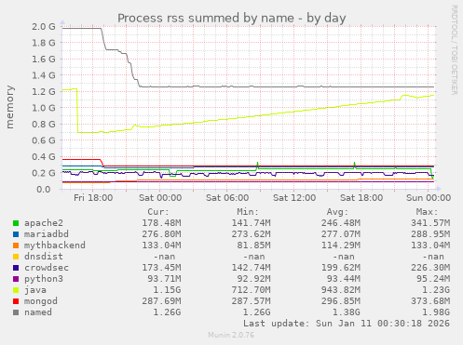Click crowdsec max value 226.30M
This screenshot has height=345, width=463.
(430, 268)
